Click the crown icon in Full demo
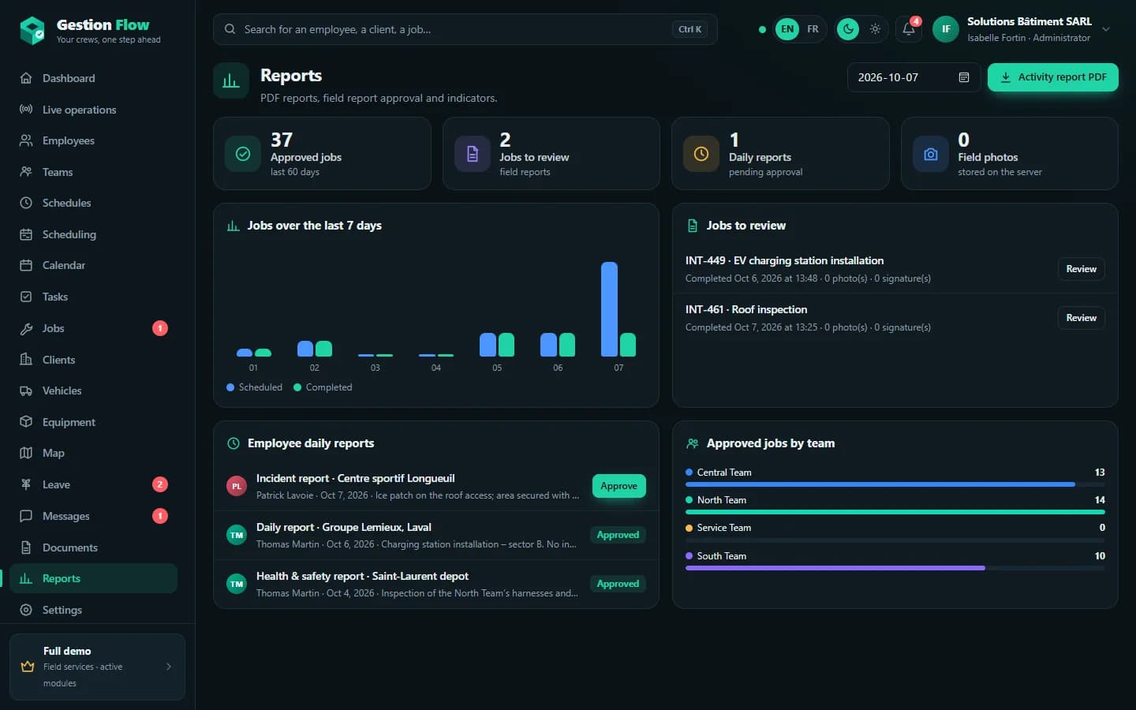This screenshot has height=710, width=1136. pyautogui.click(x=28, y=667)
